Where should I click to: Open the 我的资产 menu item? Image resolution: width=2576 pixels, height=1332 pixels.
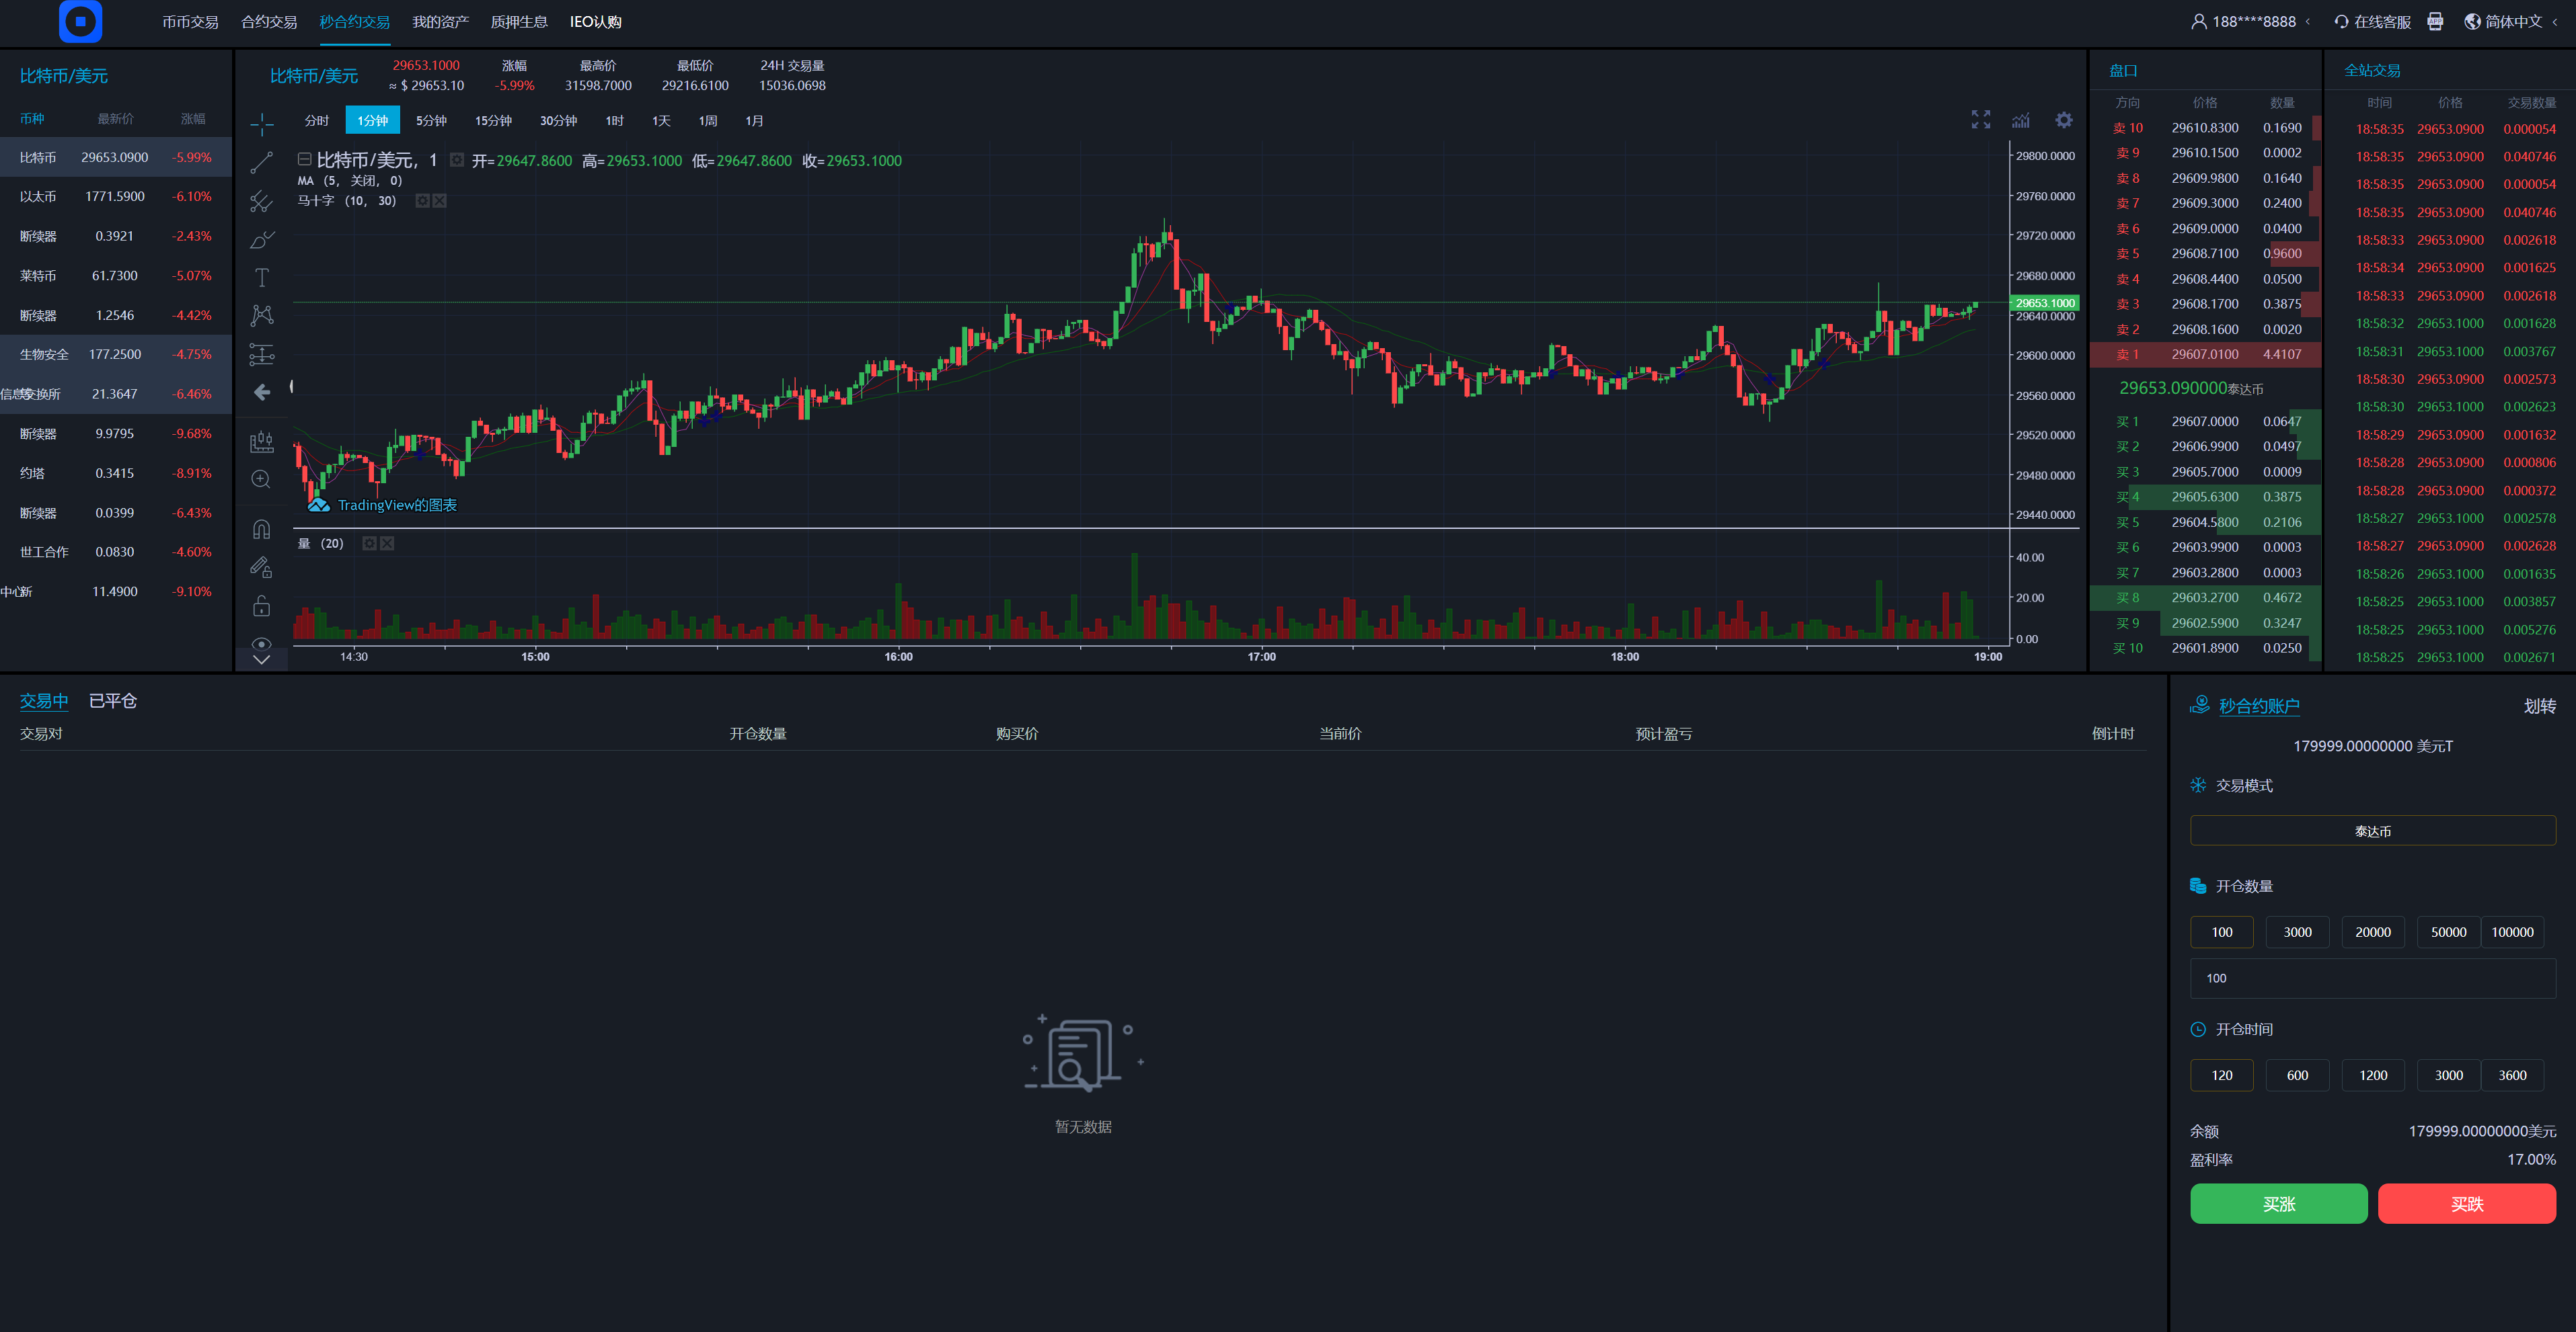coord(440,20)
